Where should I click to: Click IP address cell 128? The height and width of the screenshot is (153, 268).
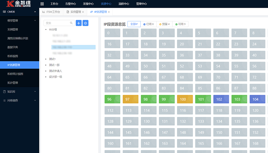(112, 121)
